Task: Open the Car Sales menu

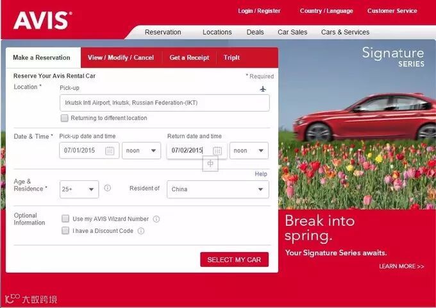Action: pos(292,32)
